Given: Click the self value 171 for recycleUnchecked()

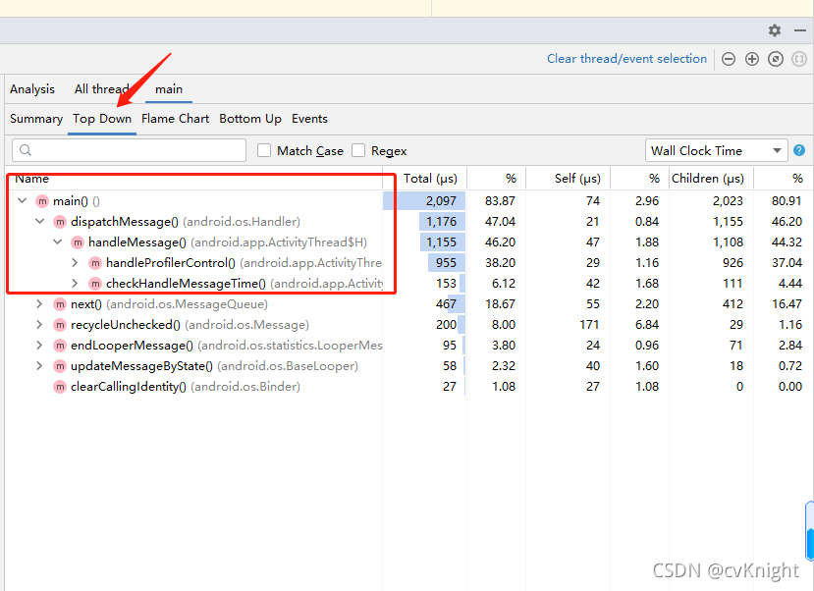Looking at the screenshot, I should (x=589, y=325).
